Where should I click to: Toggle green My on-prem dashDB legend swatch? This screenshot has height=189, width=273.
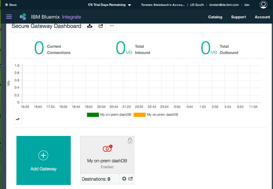pos(93,115)
